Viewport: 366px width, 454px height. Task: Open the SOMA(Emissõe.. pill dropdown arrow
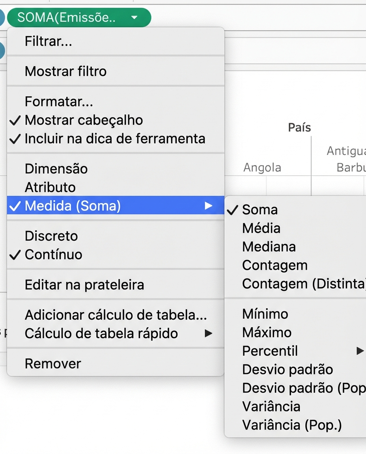134,17
